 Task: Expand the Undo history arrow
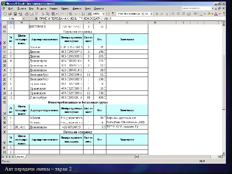pos(65,14)
